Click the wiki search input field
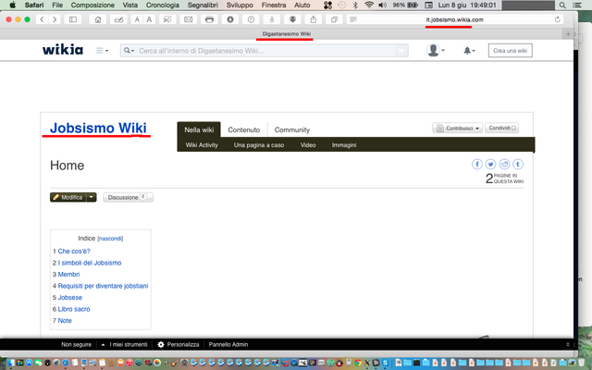This screenshot has height=370, width=592. coord(265,51)
